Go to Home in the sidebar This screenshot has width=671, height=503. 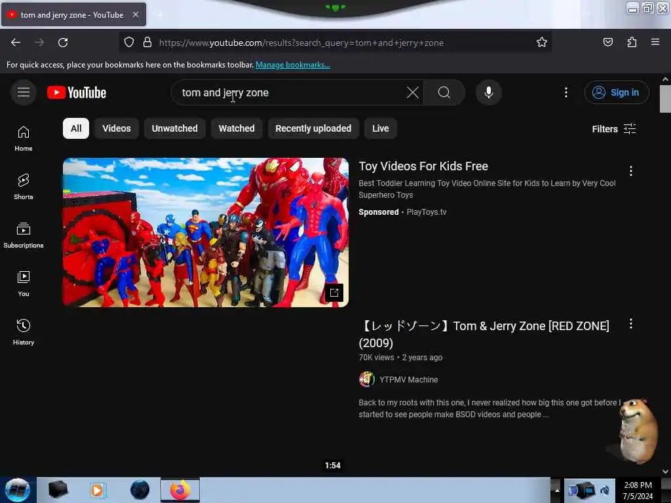(x=24, y=139)
